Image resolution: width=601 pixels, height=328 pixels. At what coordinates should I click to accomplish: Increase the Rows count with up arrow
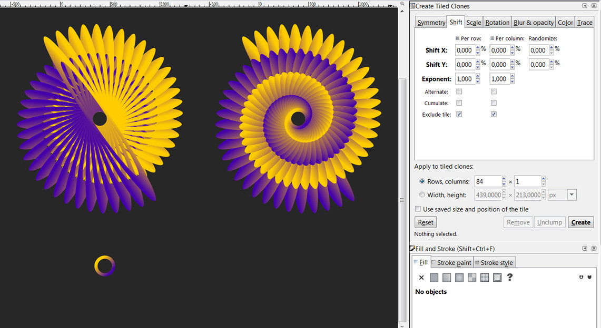tap(504, 179)
